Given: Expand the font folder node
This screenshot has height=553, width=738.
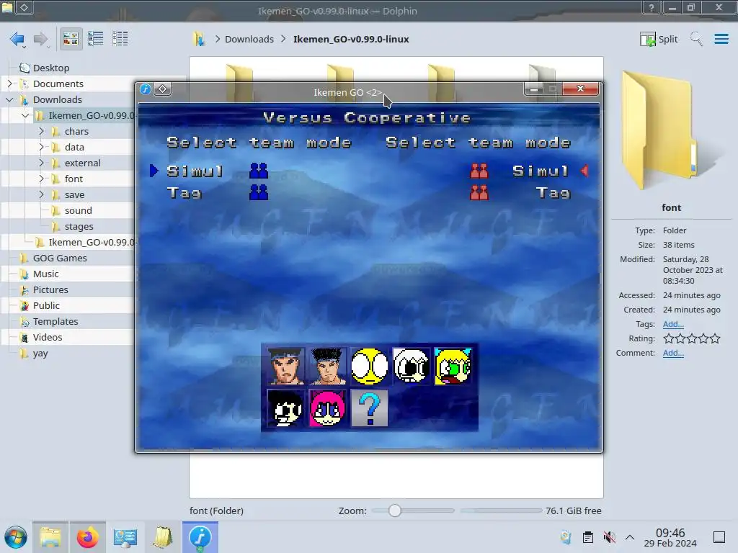Looking at the screenshot, I should coord(41,179).
